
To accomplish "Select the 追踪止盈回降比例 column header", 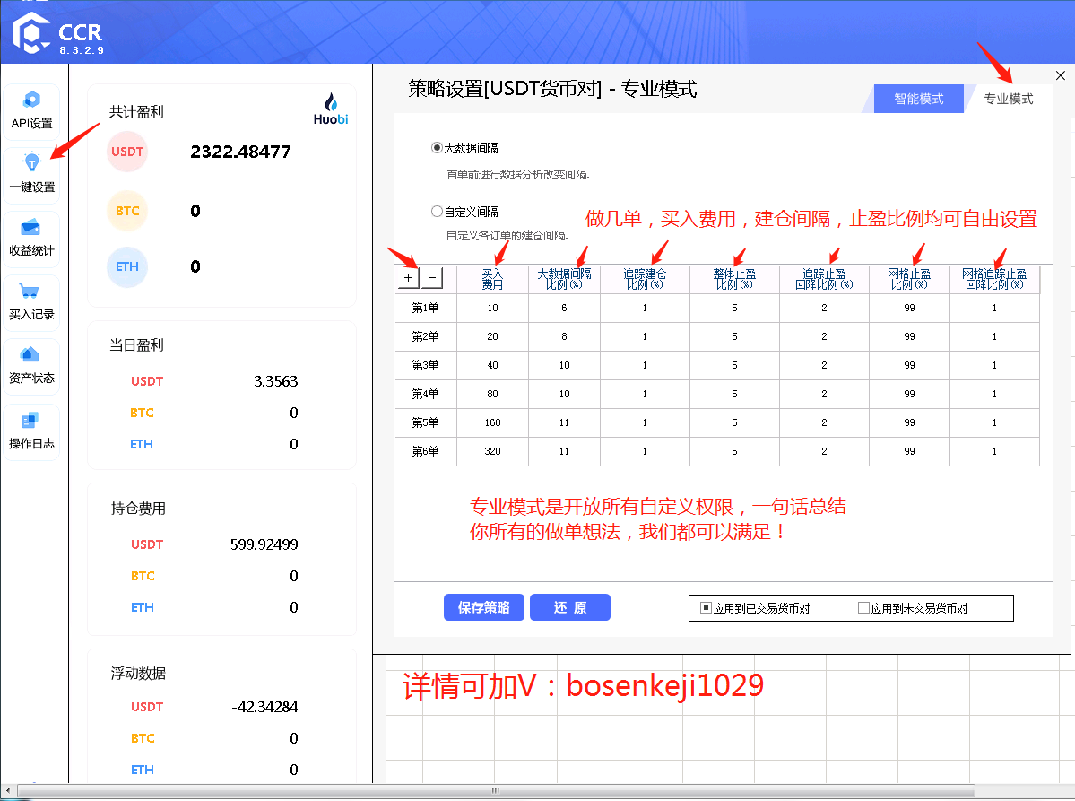I will [824, 279].
